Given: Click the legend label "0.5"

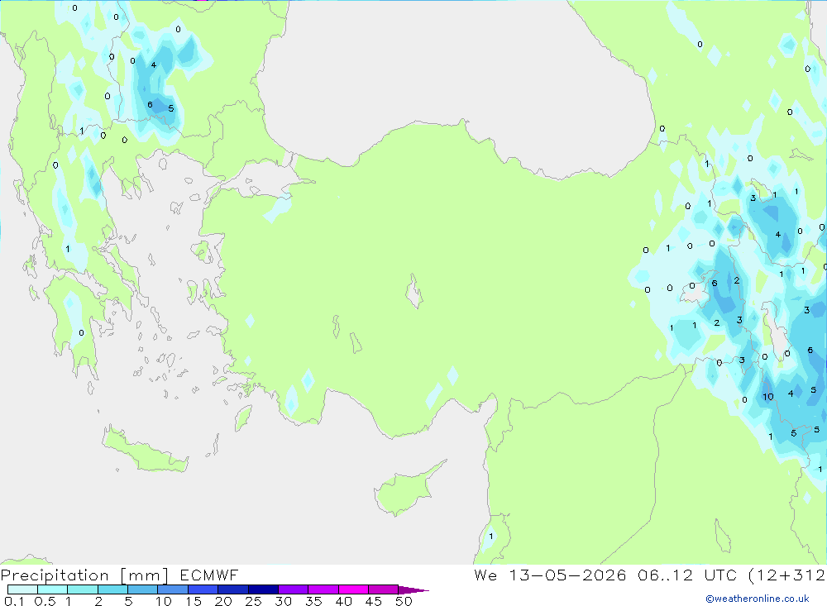Looking at the screenshot, I should 45,601.
